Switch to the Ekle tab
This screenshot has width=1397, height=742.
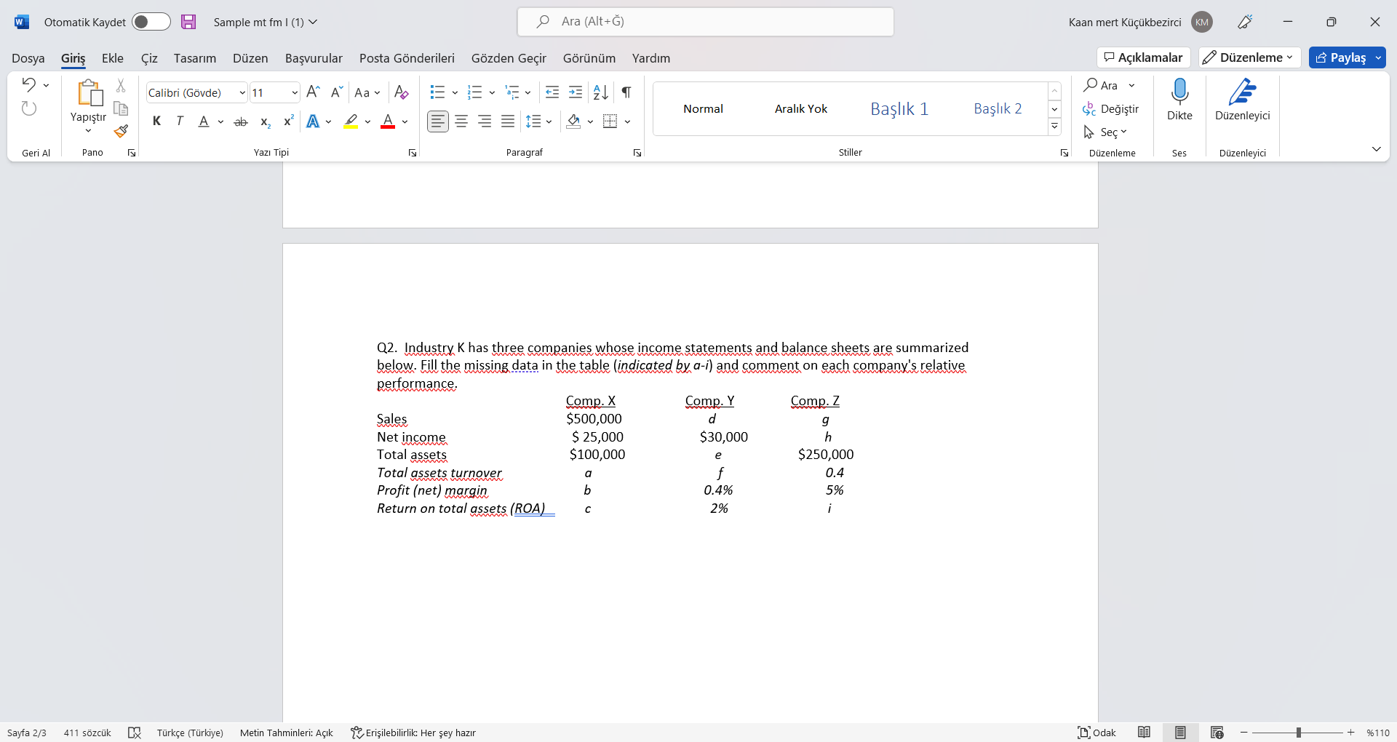pyautogui.click(x=113, y=58)
